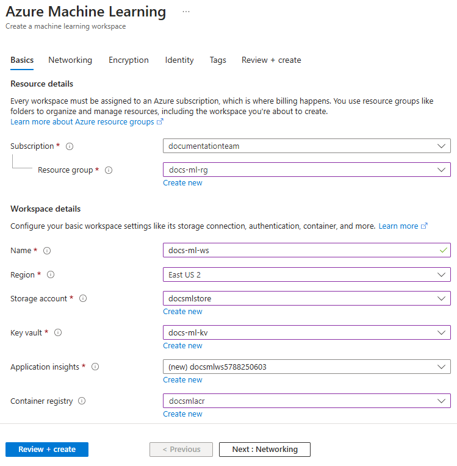457x466 pixels.
Task: Click the Create a machine learning workspace subtitle
Action: (66, 26)
